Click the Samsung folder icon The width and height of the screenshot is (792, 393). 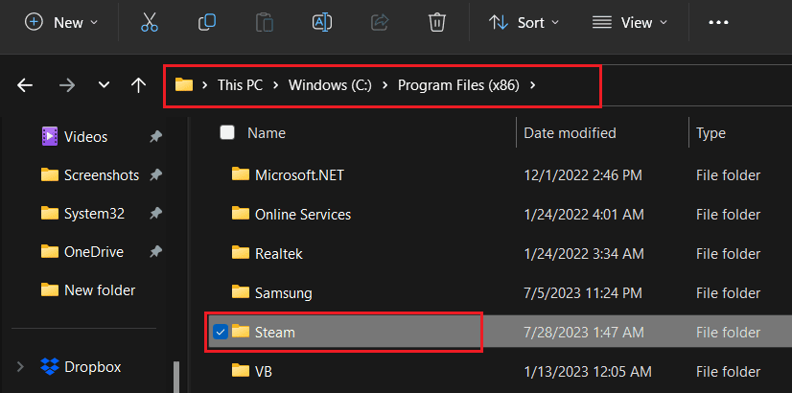pos(241,292)
